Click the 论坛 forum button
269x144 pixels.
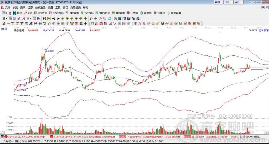pos(228,2)
